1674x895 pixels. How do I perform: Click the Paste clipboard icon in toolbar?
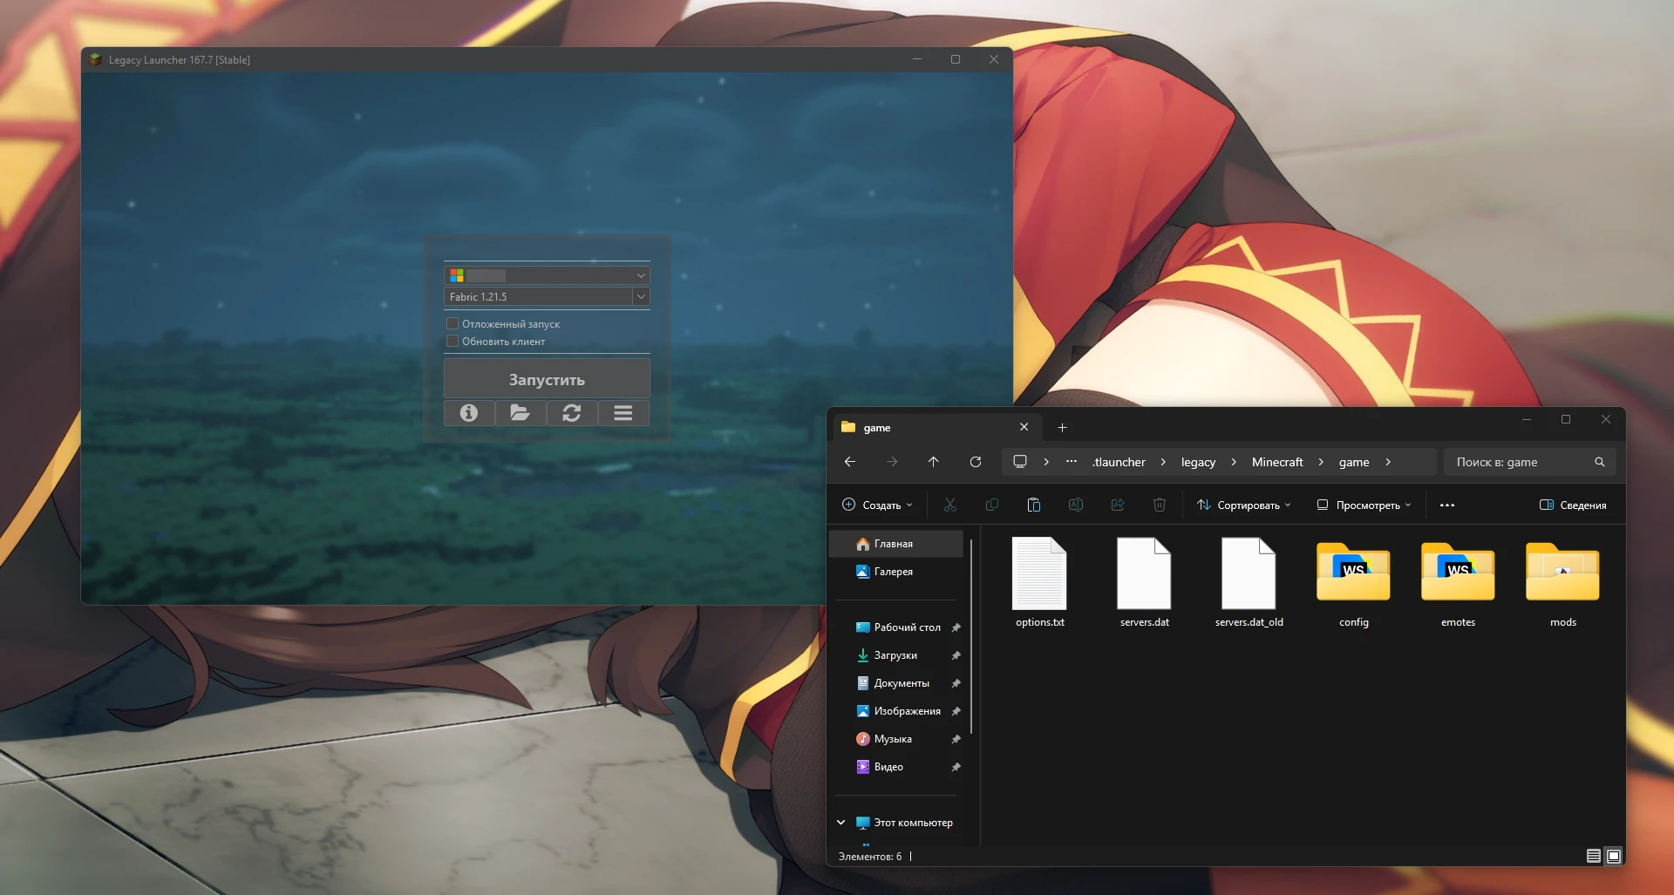(x=1034, y=505)
